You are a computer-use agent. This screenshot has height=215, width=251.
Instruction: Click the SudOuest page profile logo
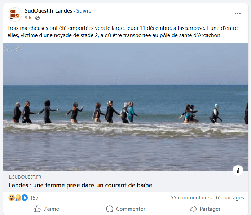point(14,14)
